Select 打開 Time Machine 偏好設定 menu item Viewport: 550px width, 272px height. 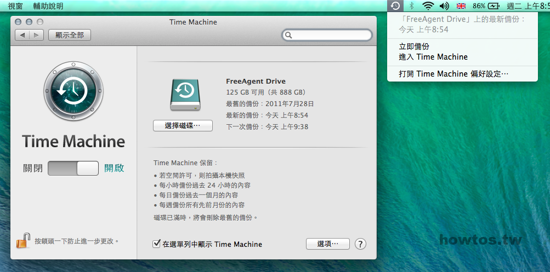[x=462, y=74]
